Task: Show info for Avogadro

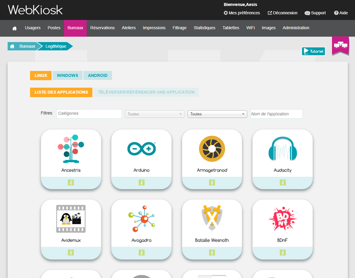Action: (142, 252)
